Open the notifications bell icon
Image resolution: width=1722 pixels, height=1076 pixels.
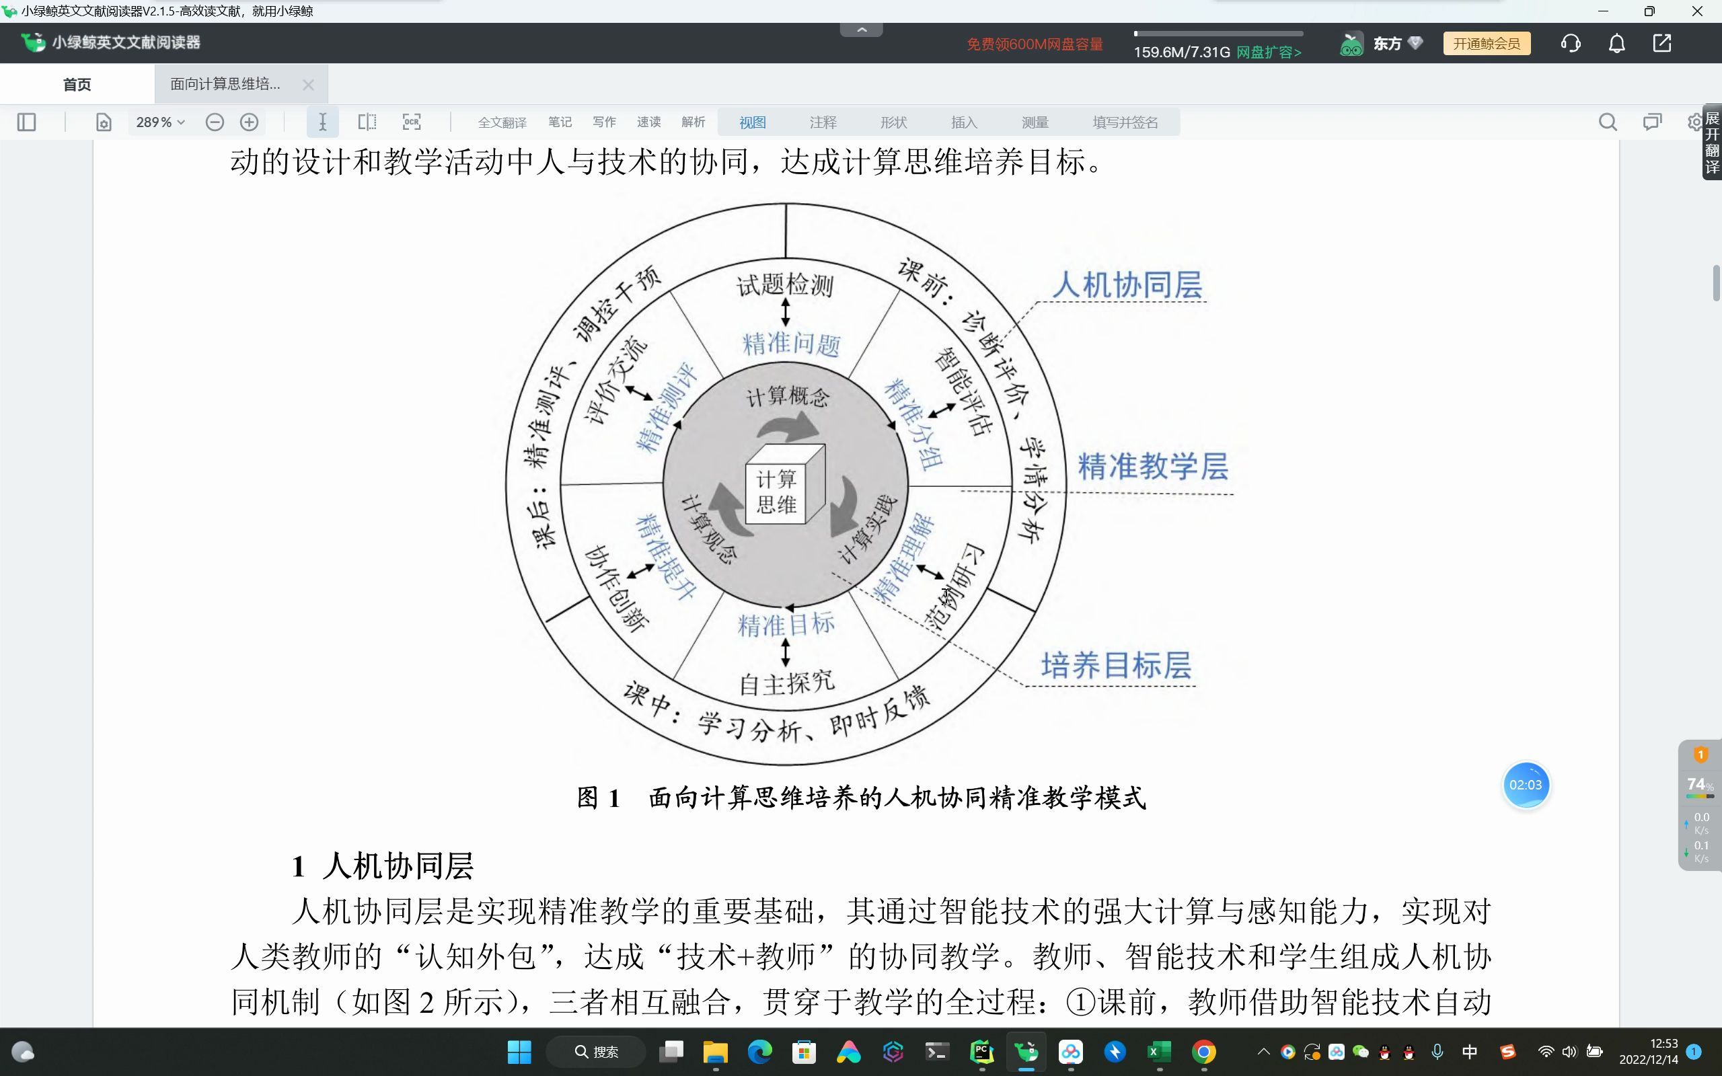point(1616,44)
